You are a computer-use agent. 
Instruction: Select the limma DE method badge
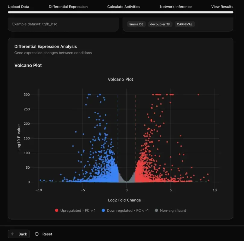click(x=136, y=24)
